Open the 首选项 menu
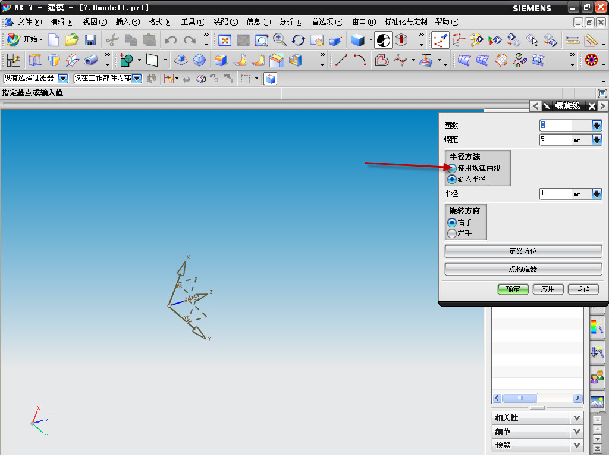The image size is (609, 456). tap(328, 22)
